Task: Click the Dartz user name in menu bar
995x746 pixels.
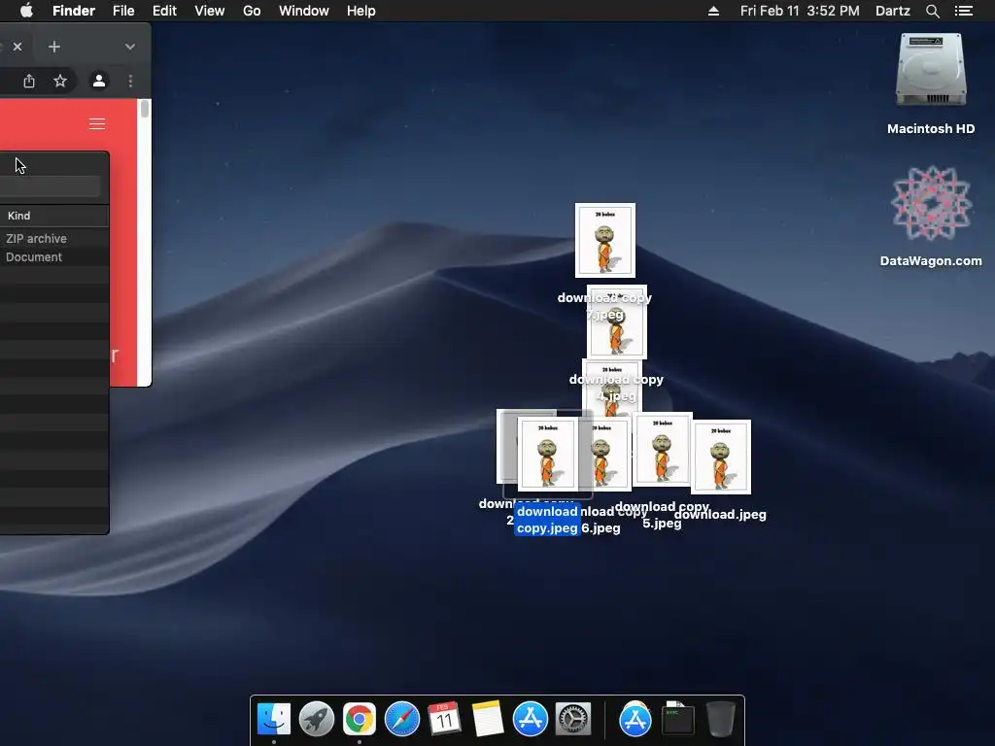Action: pyautogui.click(x=893, y=11)
